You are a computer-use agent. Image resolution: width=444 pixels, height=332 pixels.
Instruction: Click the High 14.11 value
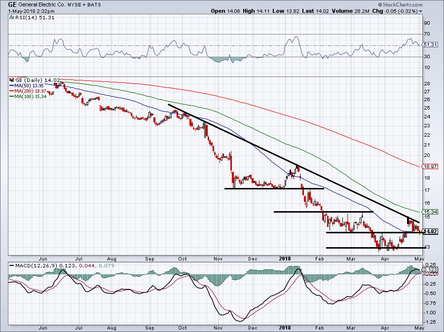coord(257,11)
